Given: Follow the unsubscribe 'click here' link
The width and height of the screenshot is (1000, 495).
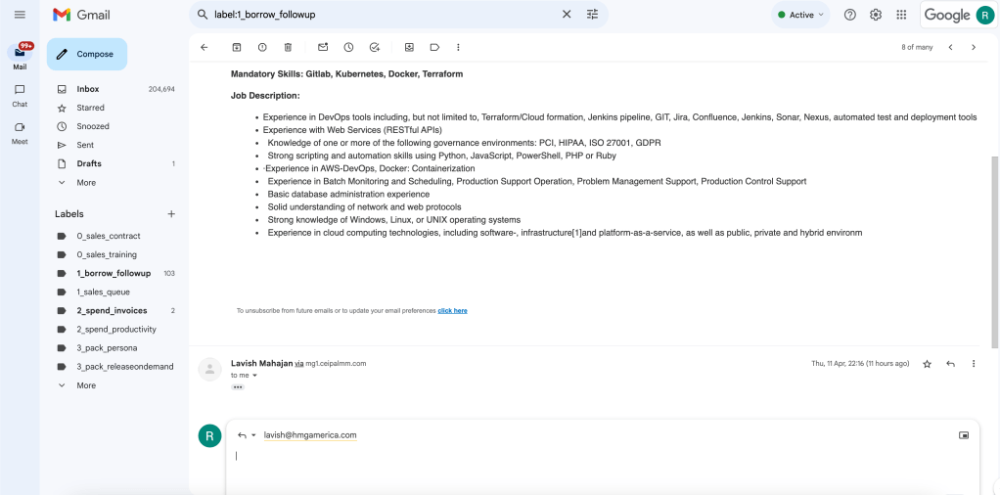Looking at the screenshot, I should 452,311.
